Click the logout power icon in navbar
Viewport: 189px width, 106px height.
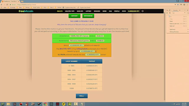pos(143,11)
